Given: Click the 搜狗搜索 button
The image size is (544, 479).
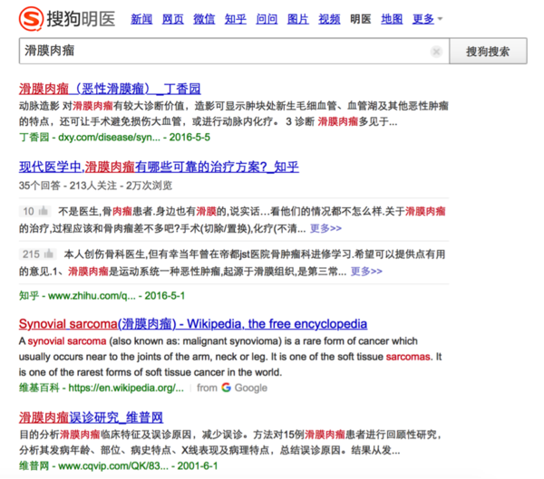Looking at the screenshot, I should [488, 52].
